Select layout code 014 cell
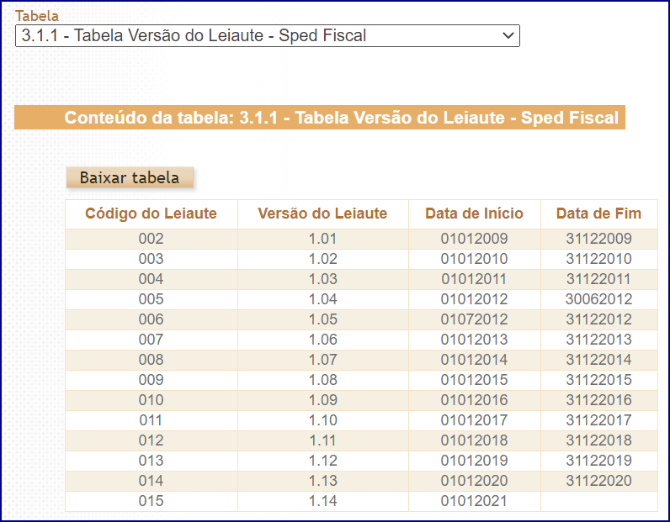 tap(151, 481)
